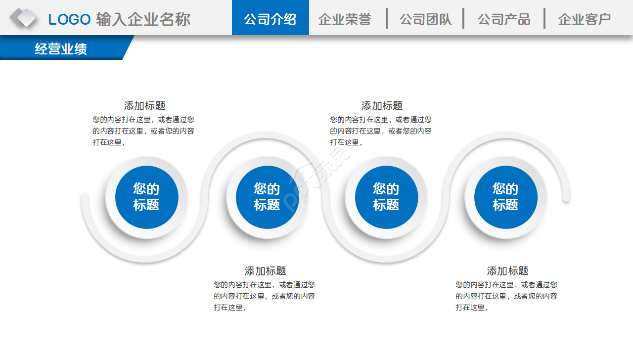This screenshot has width=633, height=356.
Task: Click 添加标题 heading above the first circle
Action: tap(144, 106)
